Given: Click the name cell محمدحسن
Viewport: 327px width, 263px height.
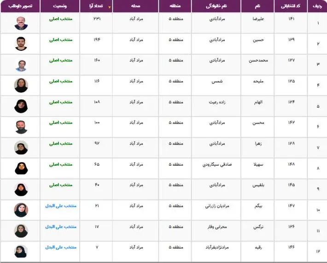Looking at the screenshot, I should [x=258, y=60].
